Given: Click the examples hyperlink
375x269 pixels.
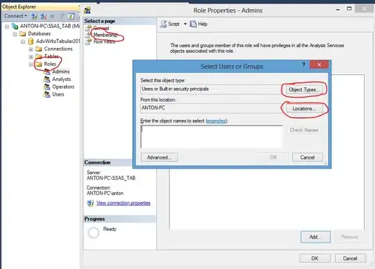Looking at the screenshot, I should coord(216,121).
